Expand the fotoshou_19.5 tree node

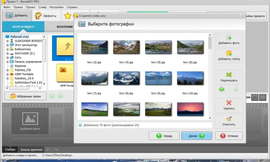[x=7, y=78]
